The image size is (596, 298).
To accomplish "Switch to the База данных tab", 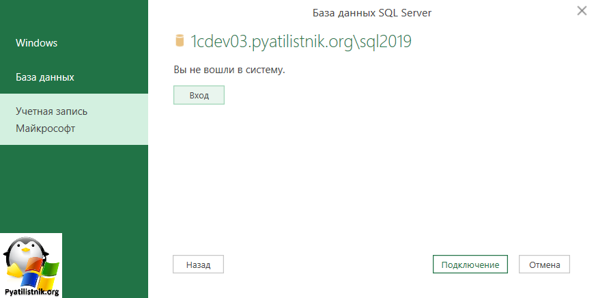I will pyautogui.click(x=74, y=77).
